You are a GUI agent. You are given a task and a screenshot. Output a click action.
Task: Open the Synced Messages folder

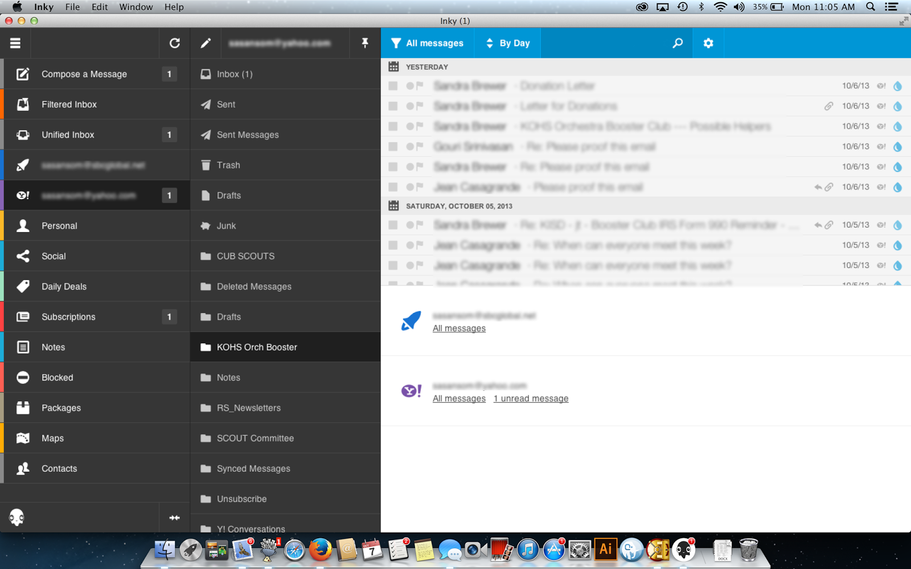[285, 468]
